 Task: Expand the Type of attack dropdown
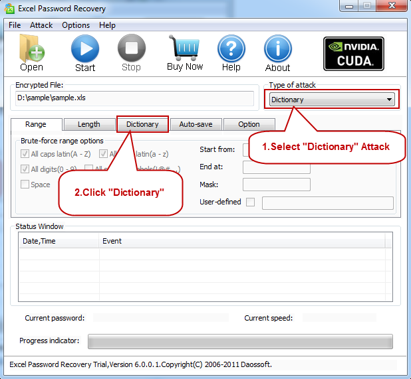click(332, 100)
